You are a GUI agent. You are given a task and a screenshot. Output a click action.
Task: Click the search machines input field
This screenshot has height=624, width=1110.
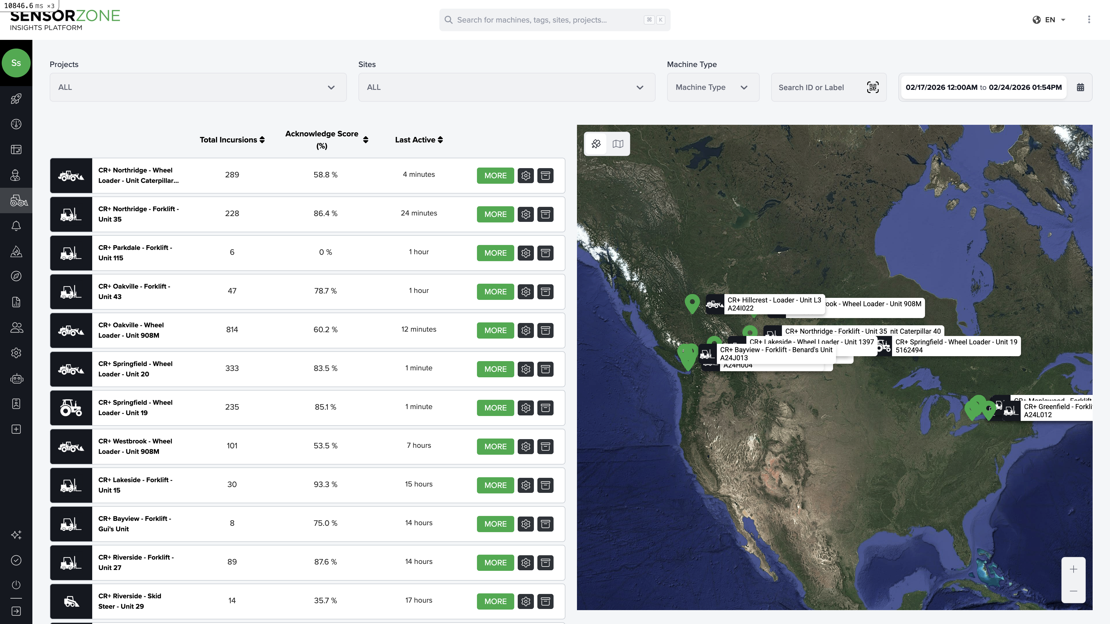pos(554,19)
